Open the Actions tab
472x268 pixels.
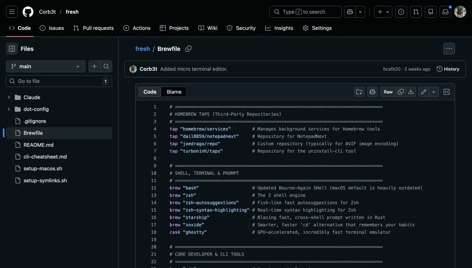click(137, 28)
